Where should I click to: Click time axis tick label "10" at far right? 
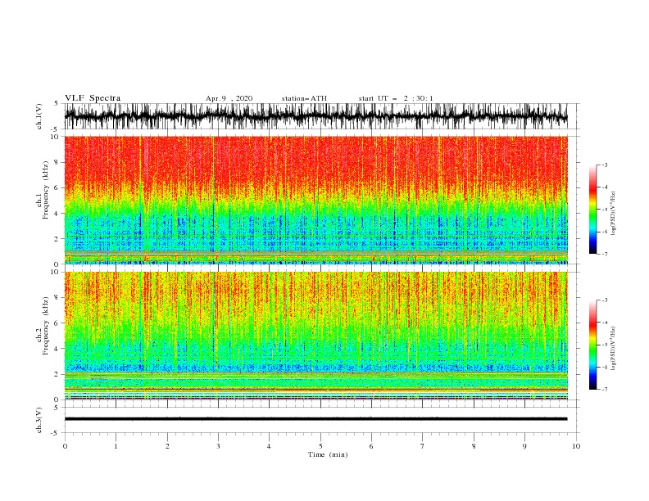click(576, 446)
